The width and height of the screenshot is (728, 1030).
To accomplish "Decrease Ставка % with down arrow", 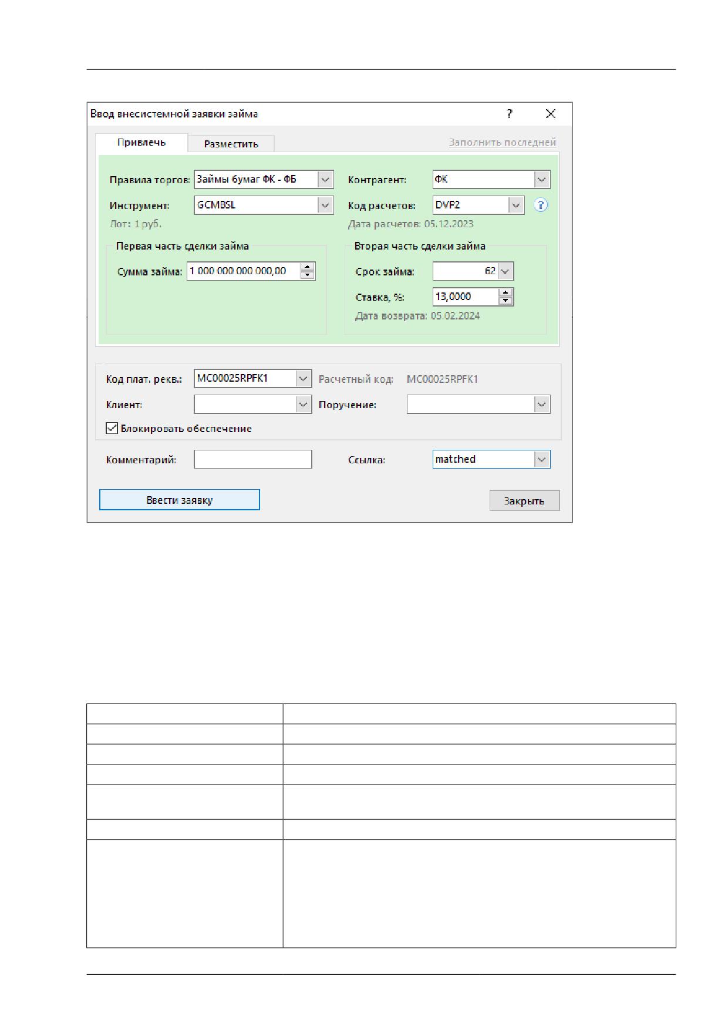I will click(505, 301).
